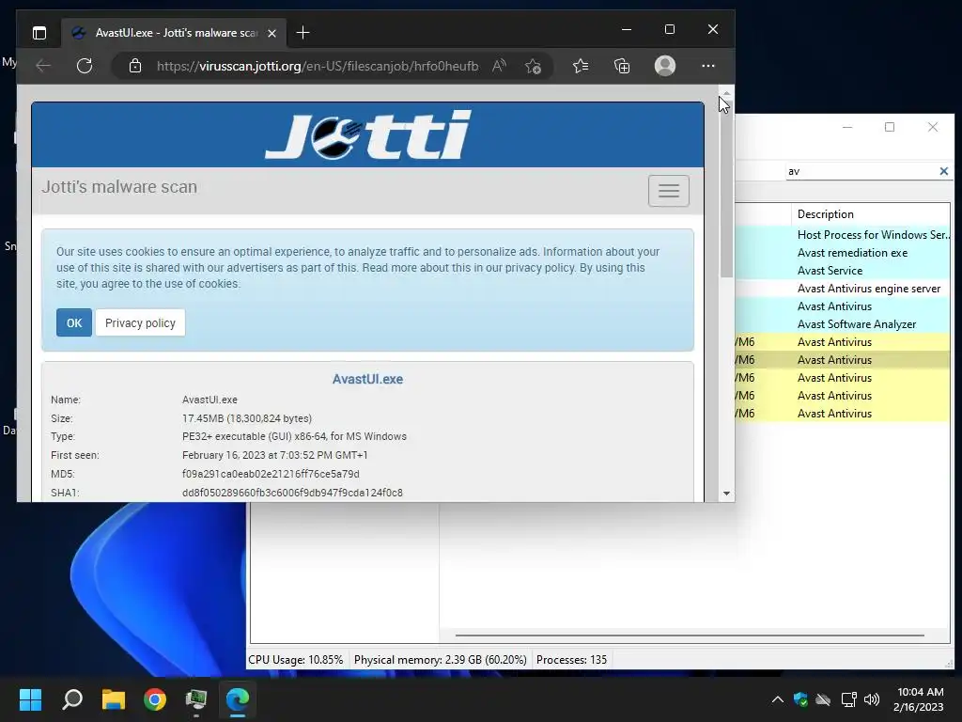
Task: Open the Privacy policy button
Action: (x=140, y=323)
